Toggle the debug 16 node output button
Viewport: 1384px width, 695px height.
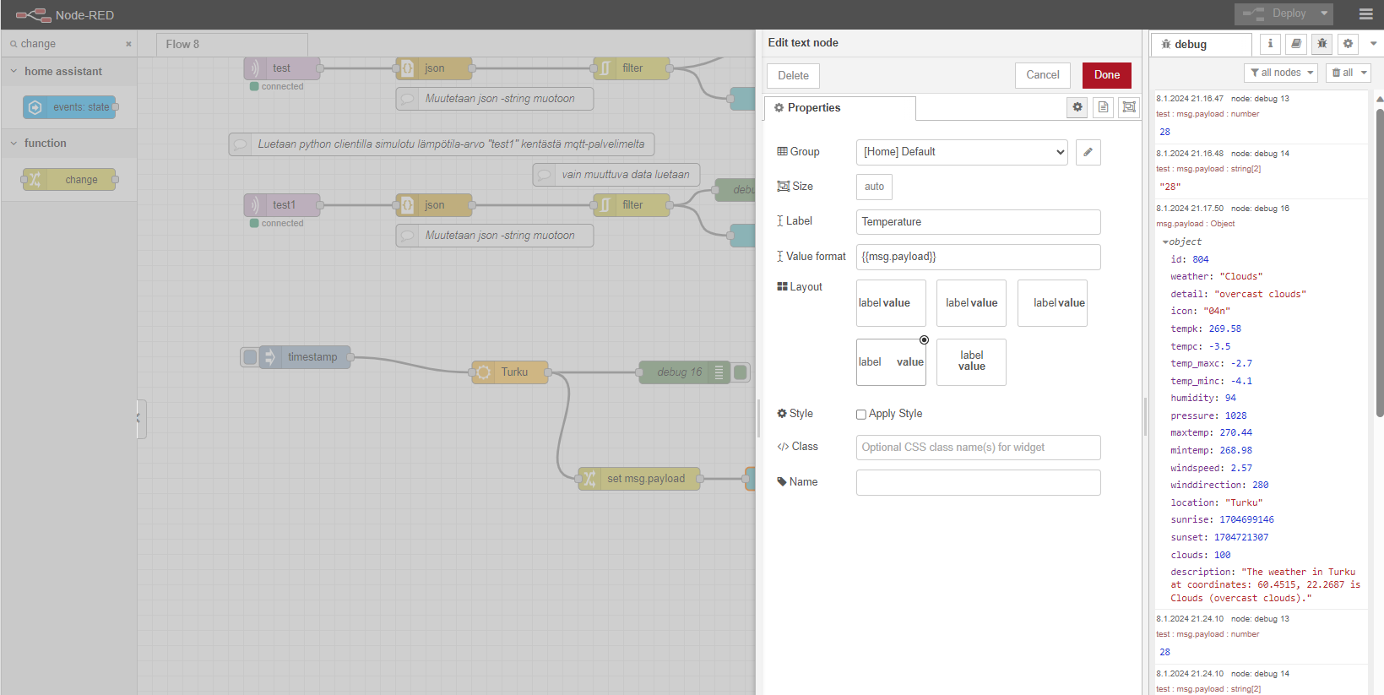tap(741, 372)
